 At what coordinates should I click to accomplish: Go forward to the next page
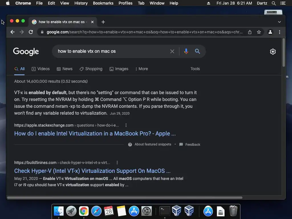coord(22,32)
